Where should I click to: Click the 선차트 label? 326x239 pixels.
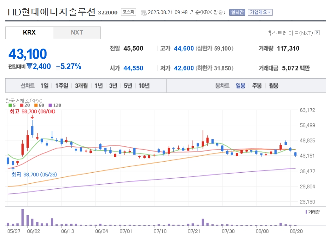[x=28, y=85]
